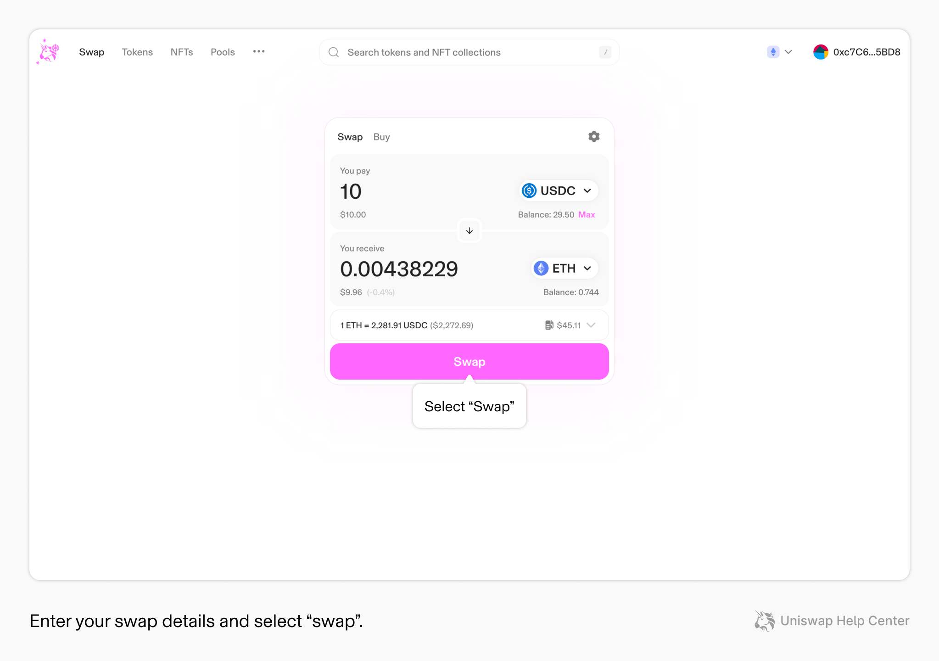Image resolution: width=939 pixels, height=661 pixels.
Task: Open the ETH token selector
Action: 564,268
